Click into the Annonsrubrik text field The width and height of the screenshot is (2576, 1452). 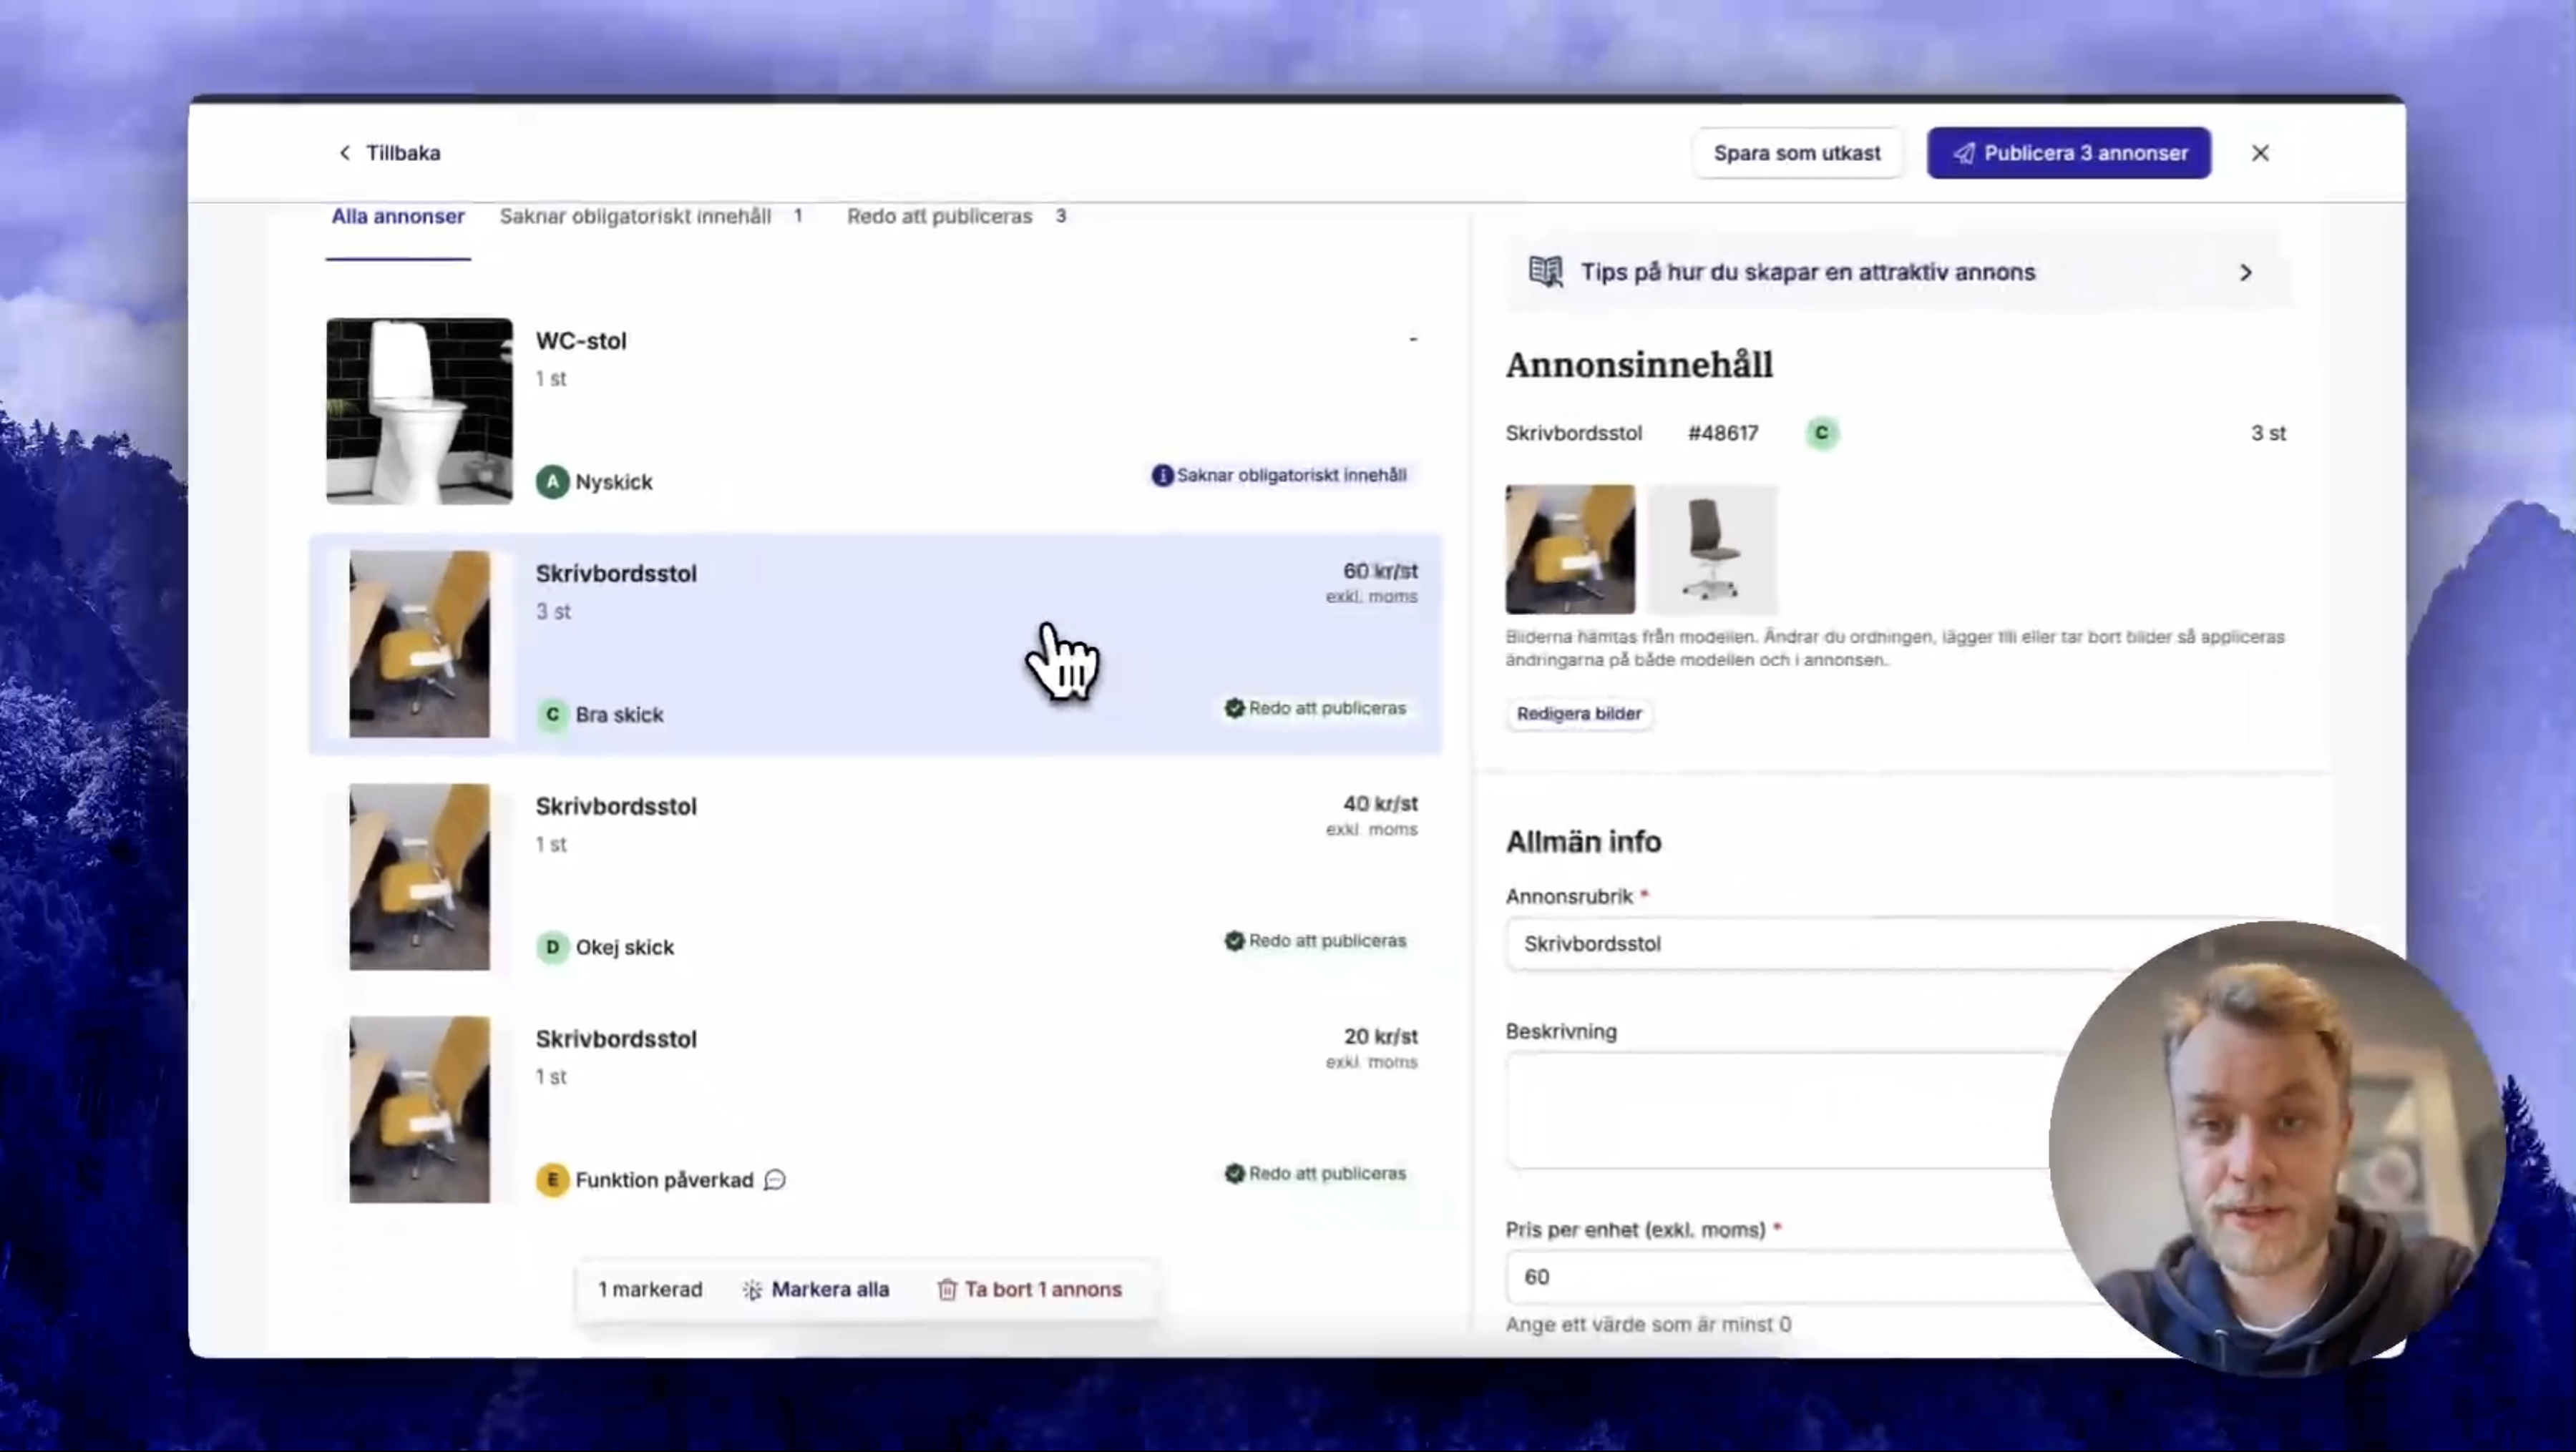coord(1800,943)
